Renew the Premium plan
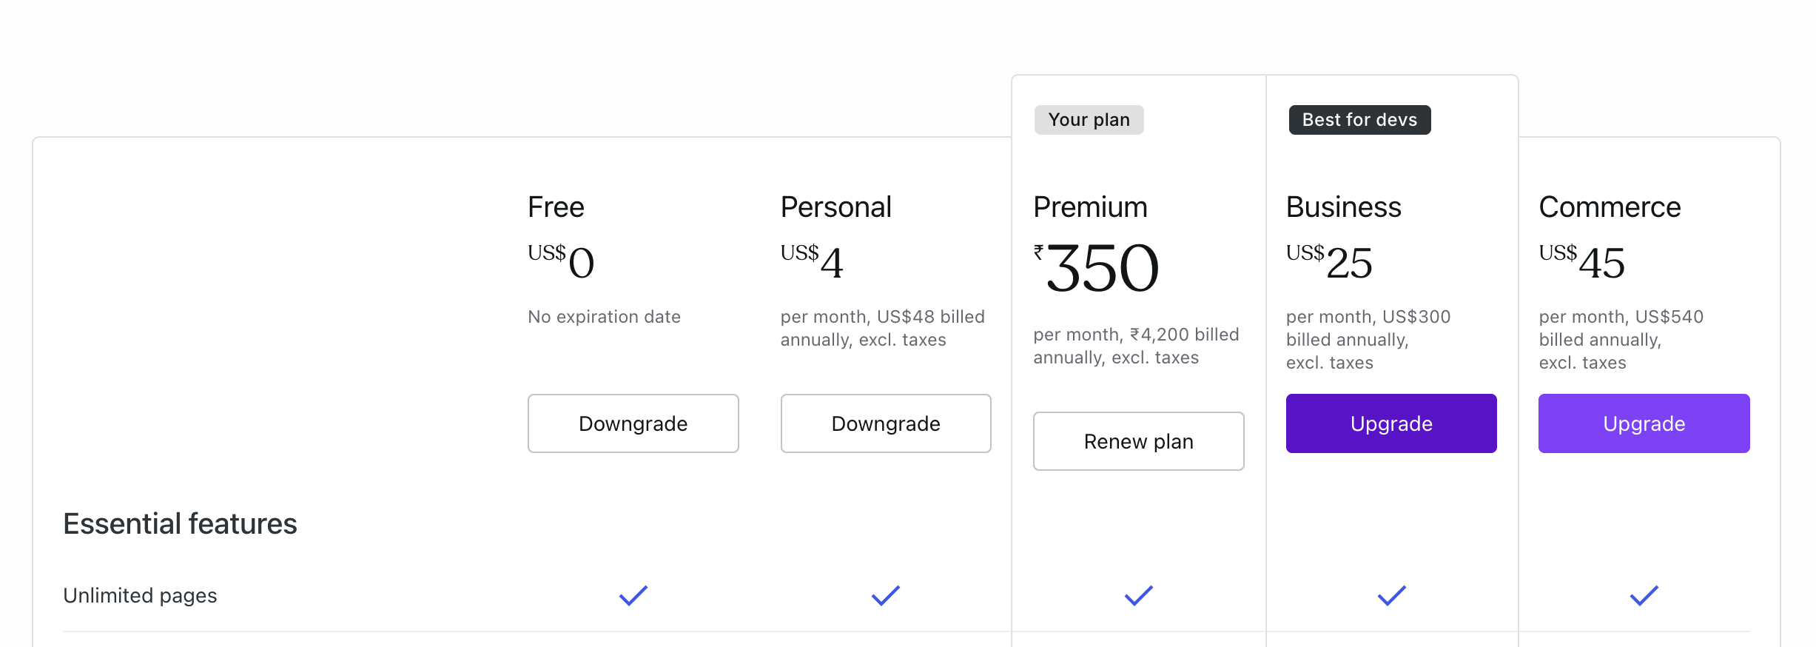The height and width of the screenshot is (647, 1816). pos(1138,441)
